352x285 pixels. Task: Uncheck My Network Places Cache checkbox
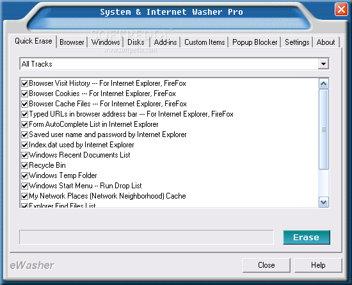click(24, 196)
